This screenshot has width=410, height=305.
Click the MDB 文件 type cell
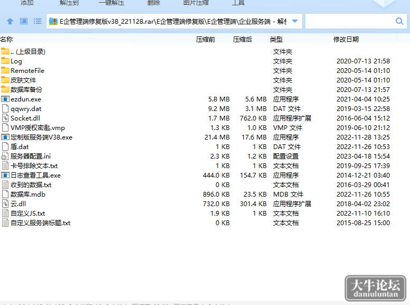[288, 195]
